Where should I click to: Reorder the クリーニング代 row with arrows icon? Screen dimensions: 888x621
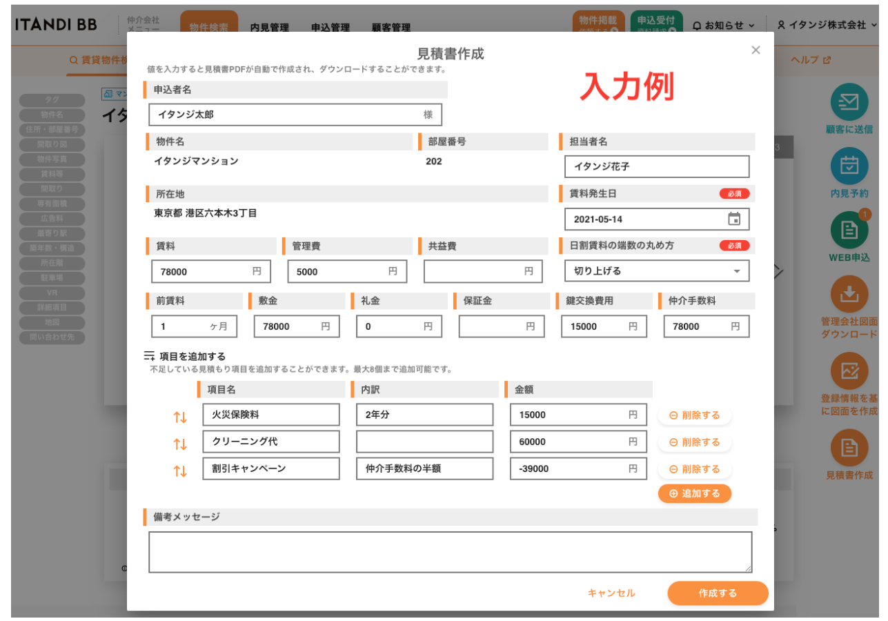pyautogui.click(x=180, y=444)
